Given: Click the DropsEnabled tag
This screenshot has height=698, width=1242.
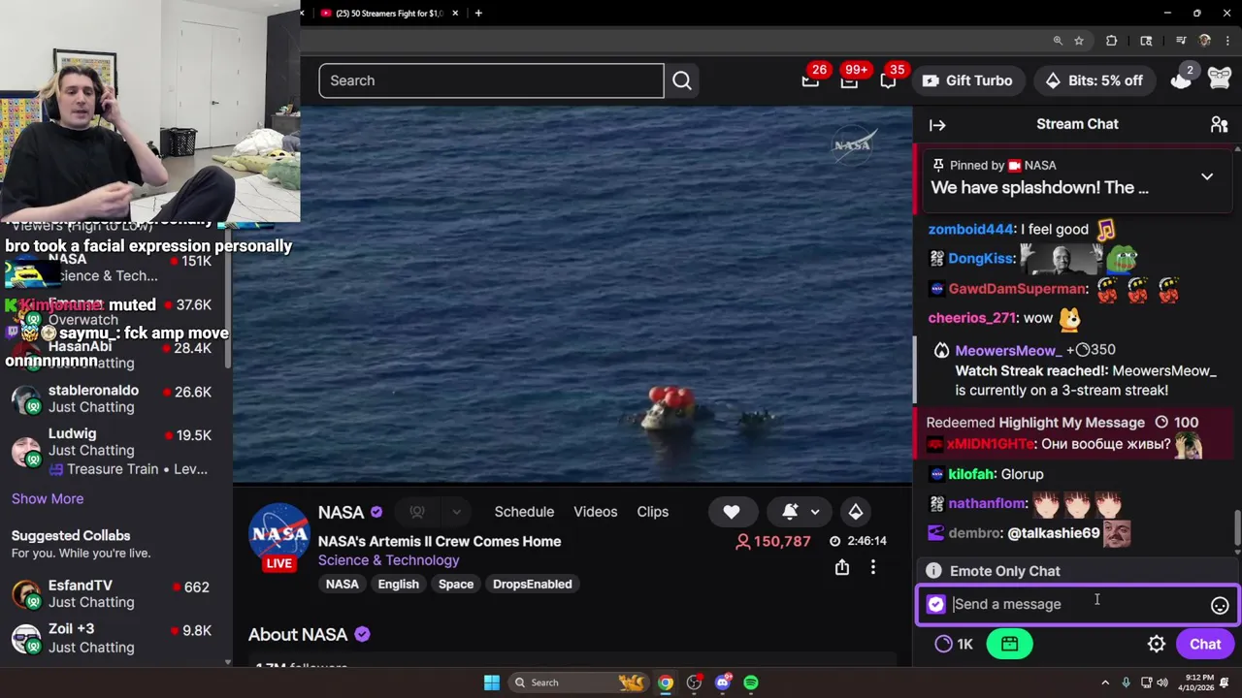Looking at the screenshot, I should tap(532, 584).
